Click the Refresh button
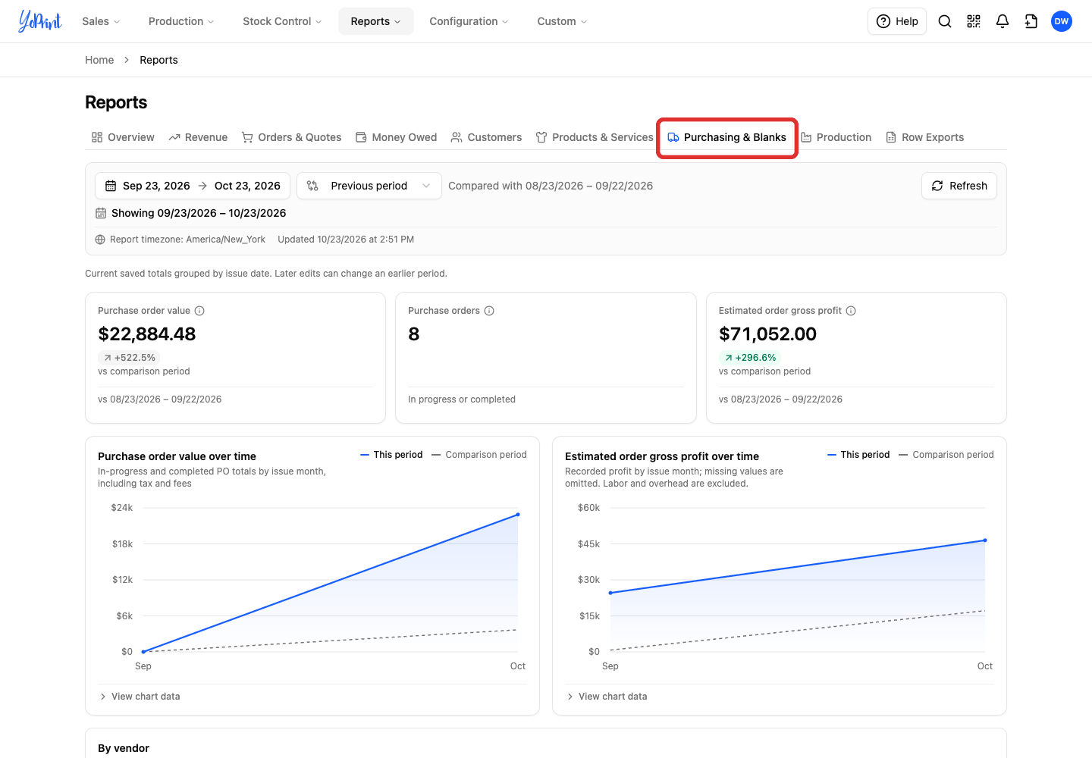Image resolution: width=1092 pixels, height=758 pixels. [x=959, y=186]
